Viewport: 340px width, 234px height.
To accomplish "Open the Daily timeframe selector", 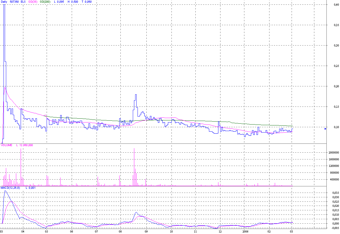I will (4, 2).
